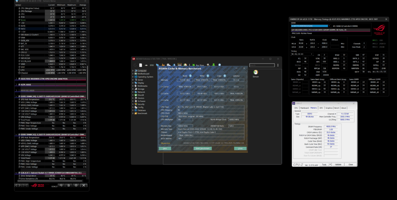Open the settings gear in HWiNFO sensors footer
The height and width of the screenshot is (200, 397).
(x=76, y=185)
